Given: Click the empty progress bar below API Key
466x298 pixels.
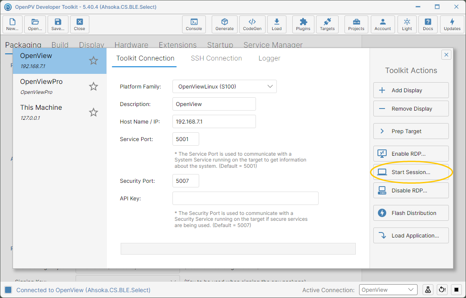Looking at the screenshot, I should pyautogui.click(x=238, y=249).
